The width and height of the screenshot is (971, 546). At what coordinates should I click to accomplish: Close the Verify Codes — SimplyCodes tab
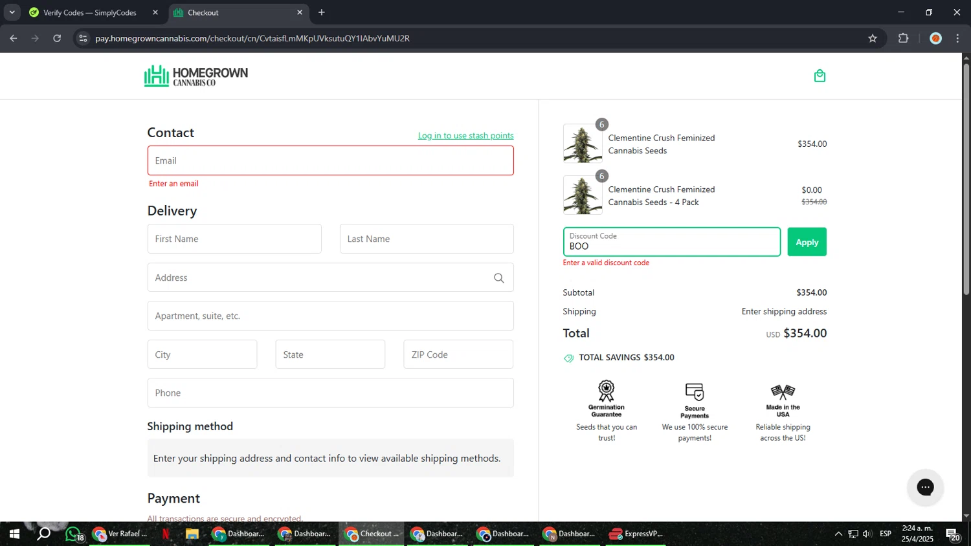(155, 12)
